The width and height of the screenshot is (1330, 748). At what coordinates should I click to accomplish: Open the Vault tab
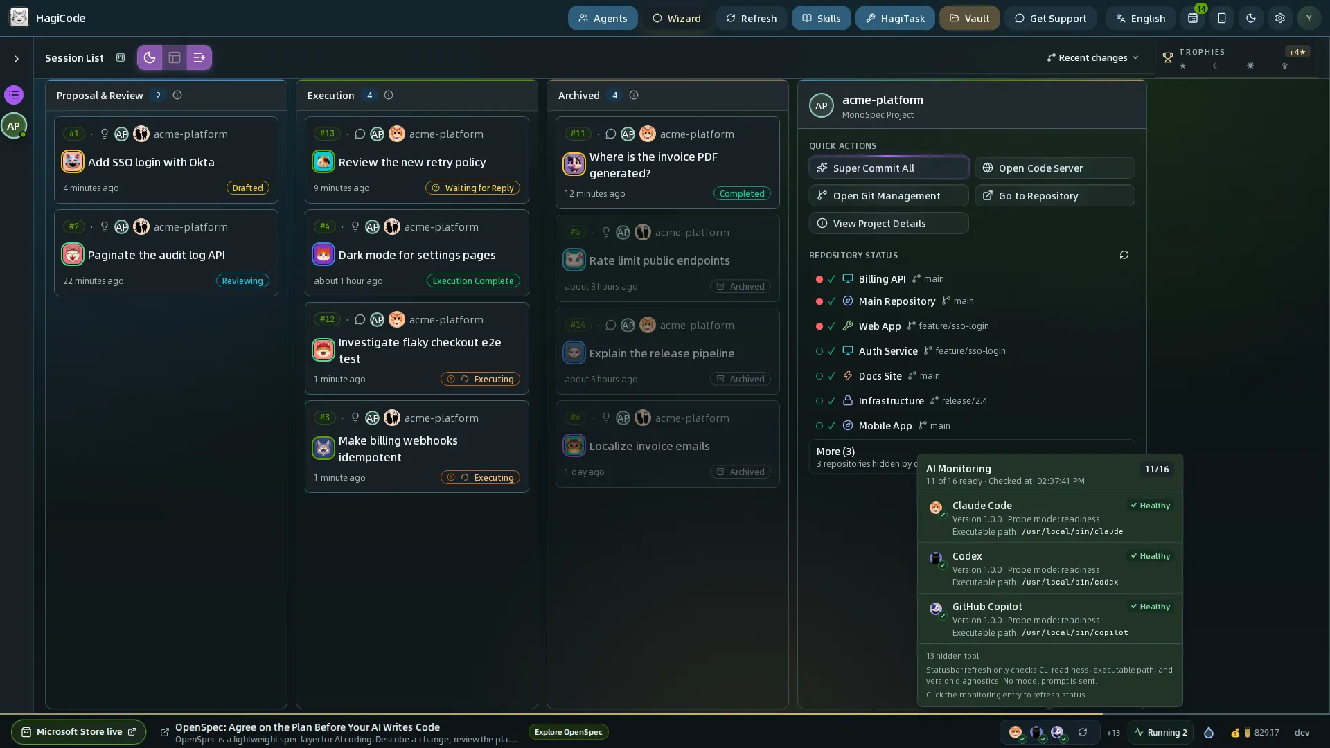[x=970, y=18]
